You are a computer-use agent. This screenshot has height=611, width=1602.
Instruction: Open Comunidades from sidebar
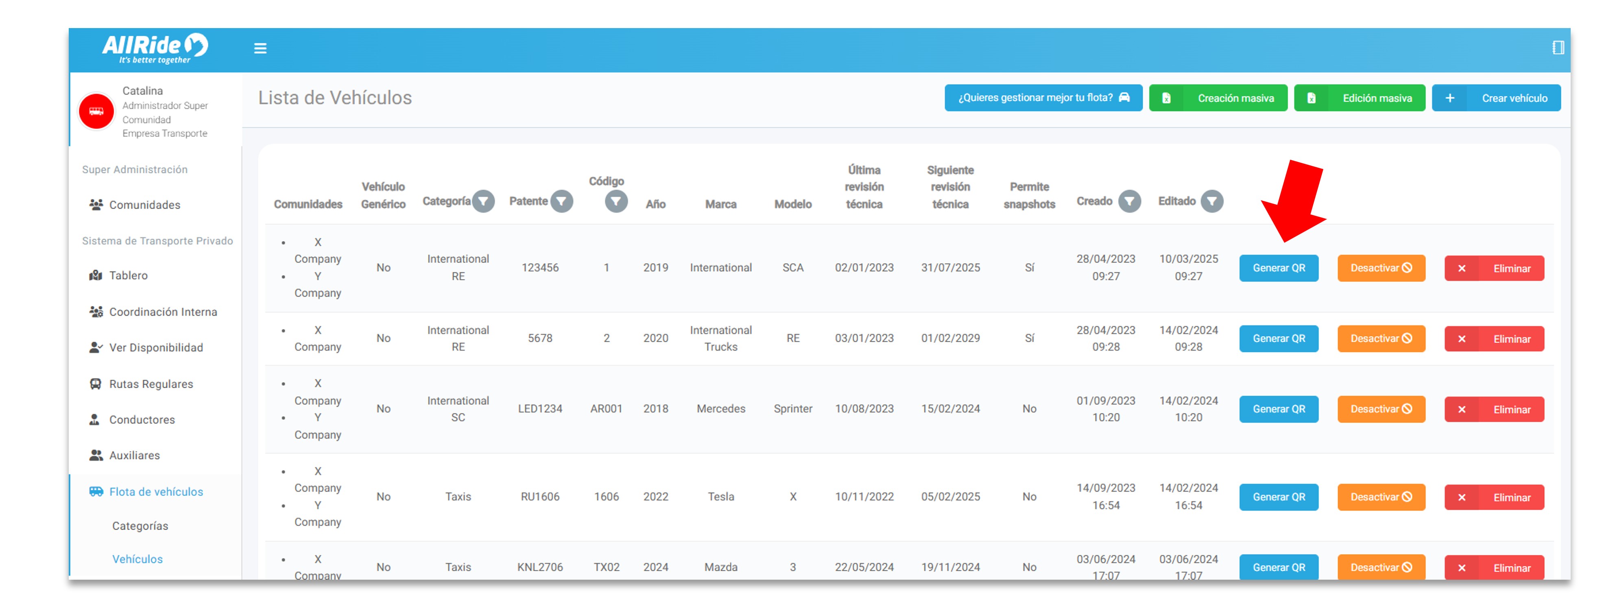click(144, 205)
